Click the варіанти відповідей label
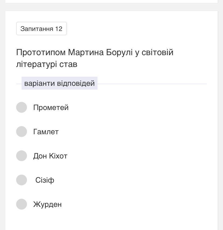This screenshot has height=230, width=223. pyautogui.click(x=60, y=83)
